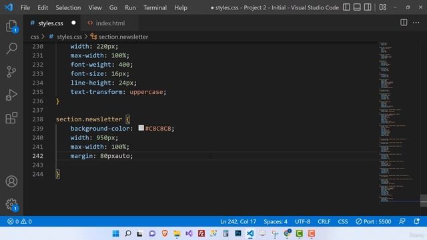The height and width of the screenshot is (240, 427).
Task: Open Visual Studio (purple) from the taskbar
Action: pyautogui.click(x=189, y=233)
